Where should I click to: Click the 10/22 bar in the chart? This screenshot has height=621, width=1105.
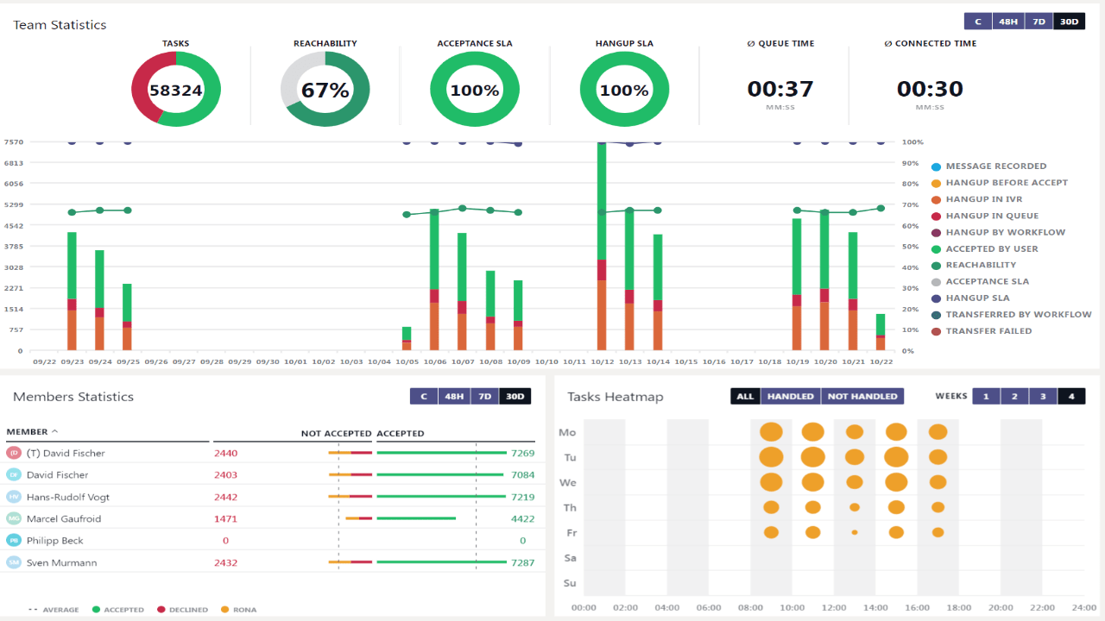click(881, 332)
